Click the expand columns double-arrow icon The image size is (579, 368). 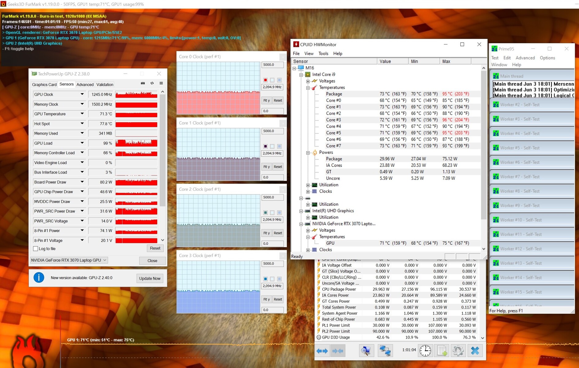coord(322,351)
